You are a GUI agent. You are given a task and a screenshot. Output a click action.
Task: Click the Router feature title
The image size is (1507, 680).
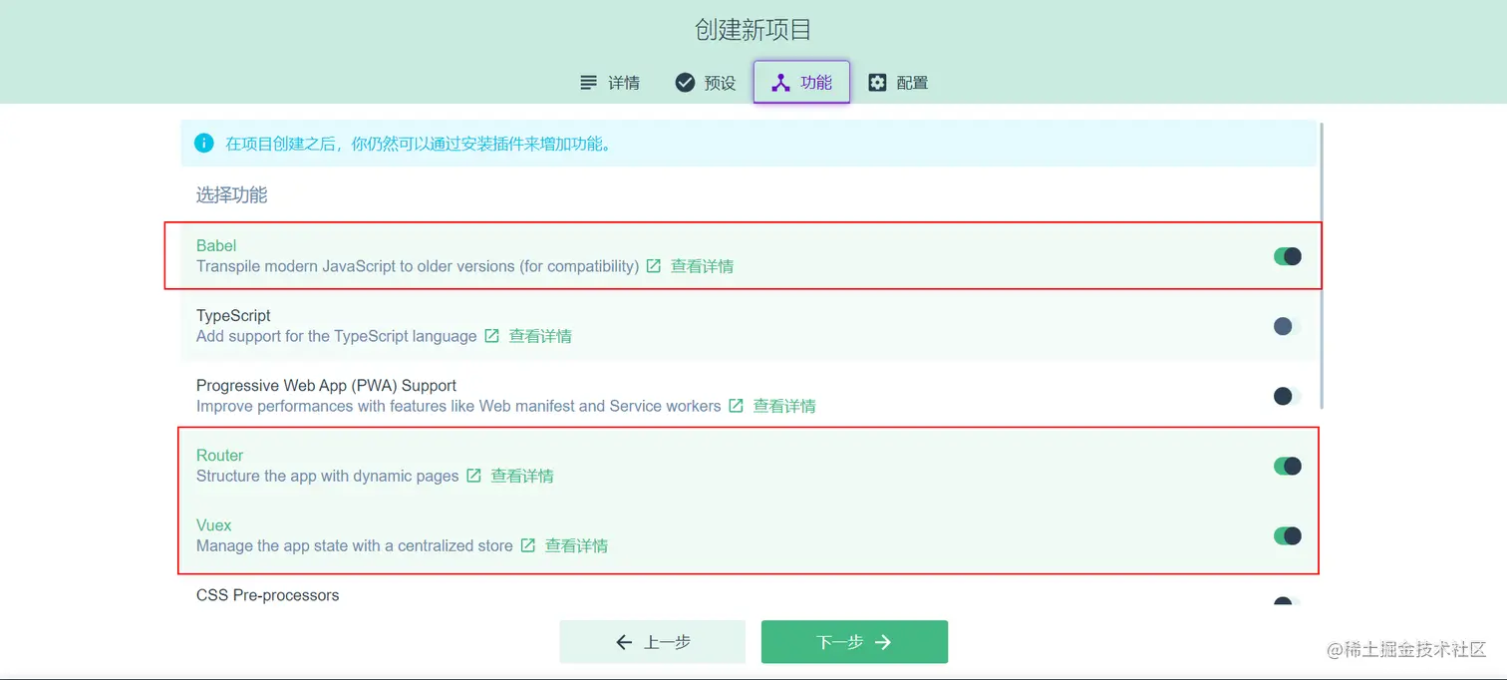click(x=219, y=455)
